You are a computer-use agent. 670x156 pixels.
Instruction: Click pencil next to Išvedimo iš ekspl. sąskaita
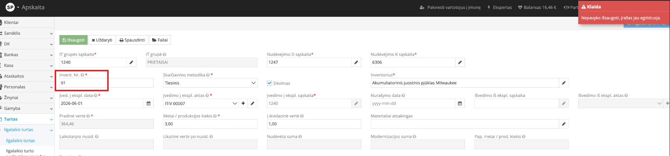click(x=564, y=103)
